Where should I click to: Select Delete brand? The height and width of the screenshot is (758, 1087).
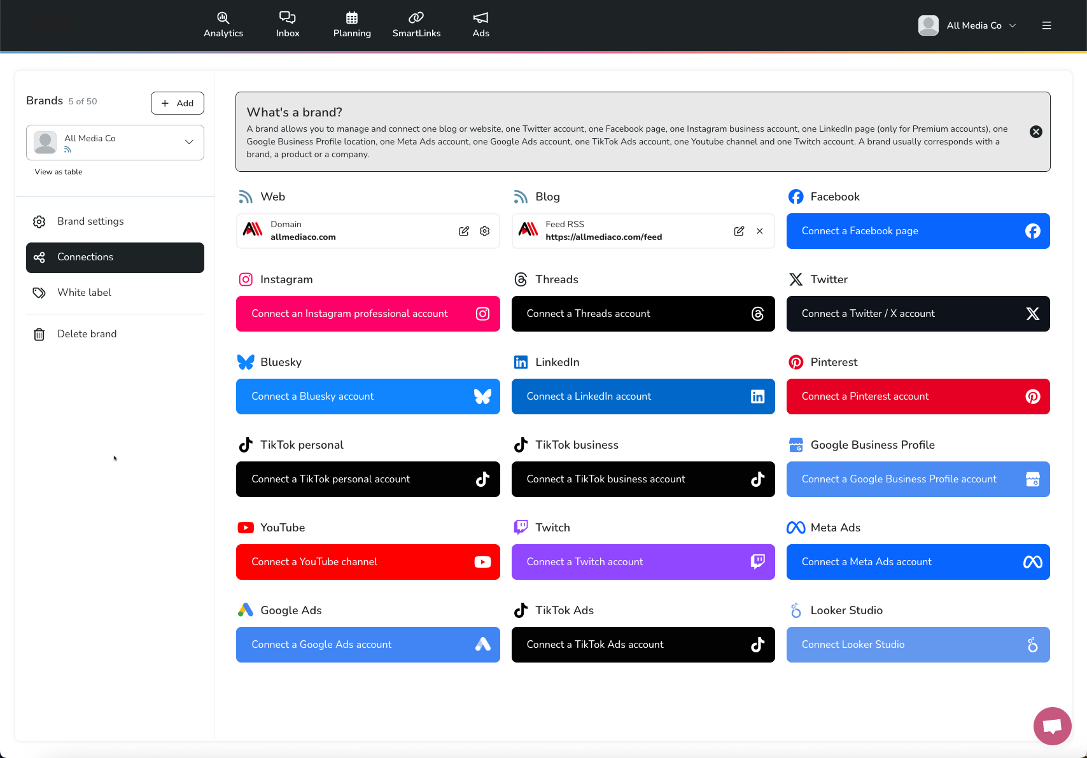tap(115, 334)
